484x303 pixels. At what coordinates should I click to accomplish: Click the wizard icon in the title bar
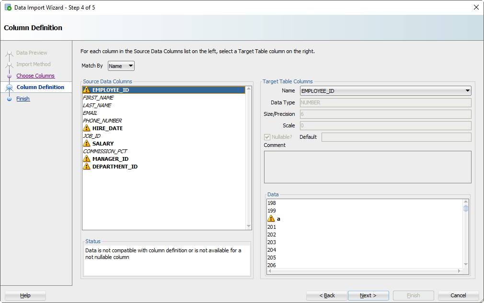pos(7,7)
